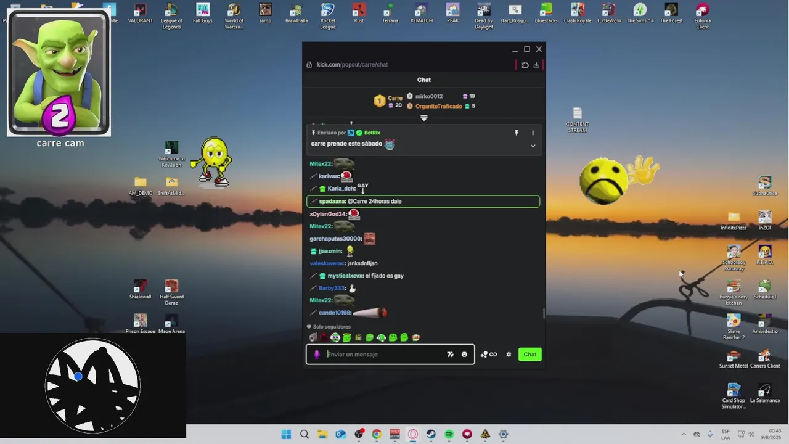This screenshot has height=444, width=789.
Task: Send message with green Chat button
Action: [530, 355]
